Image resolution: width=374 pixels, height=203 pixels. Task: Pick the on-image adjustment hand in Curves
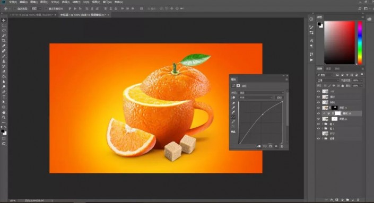[x=233, y=98]
